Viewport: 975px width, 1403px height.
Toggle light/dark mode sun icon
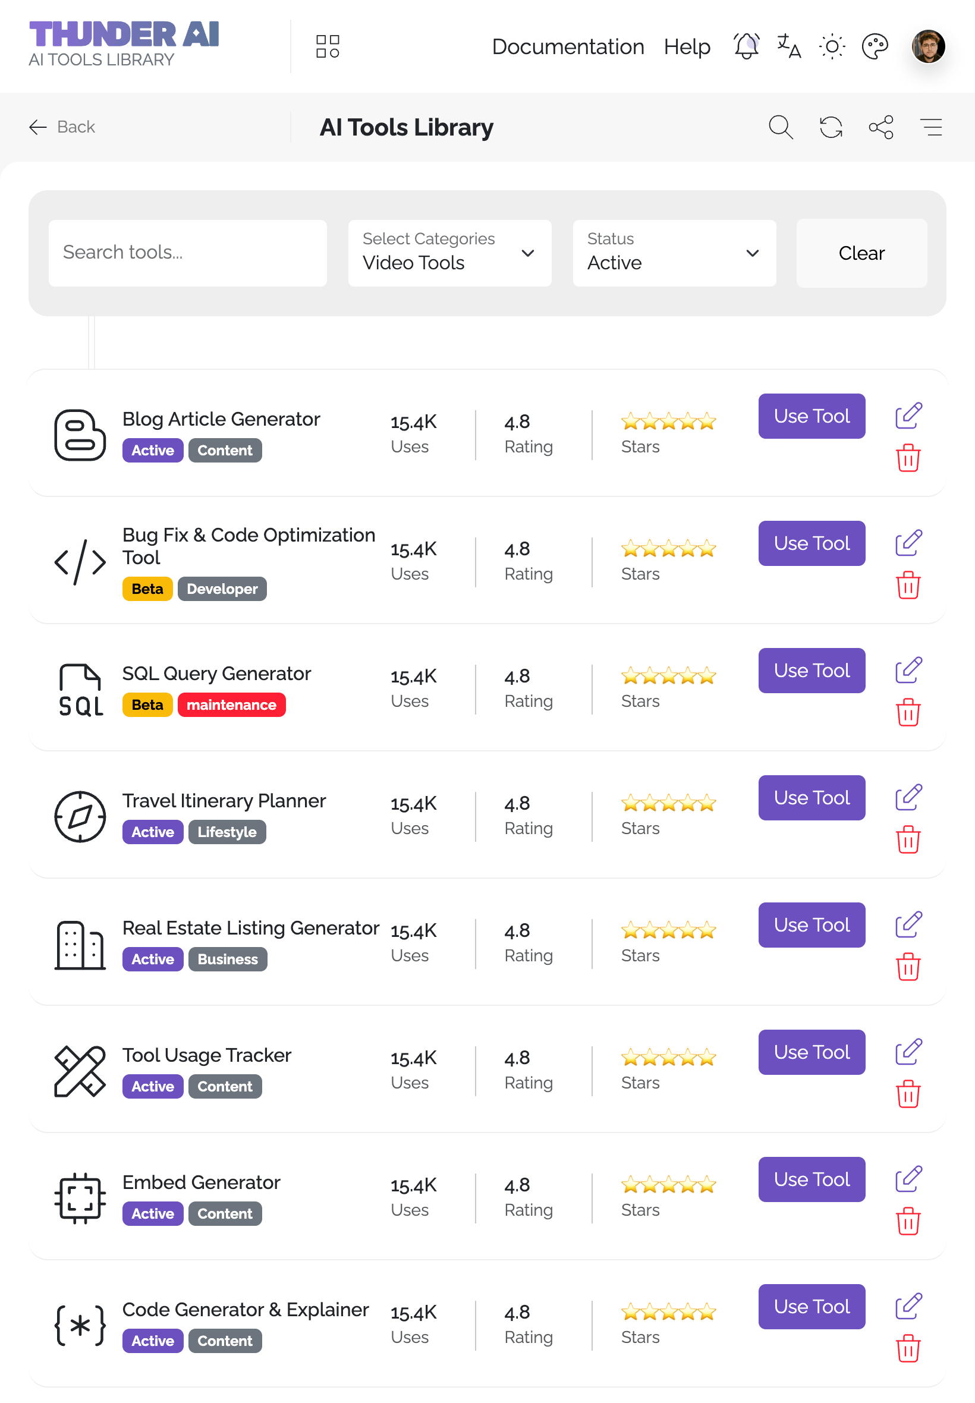tap(832, 46)
